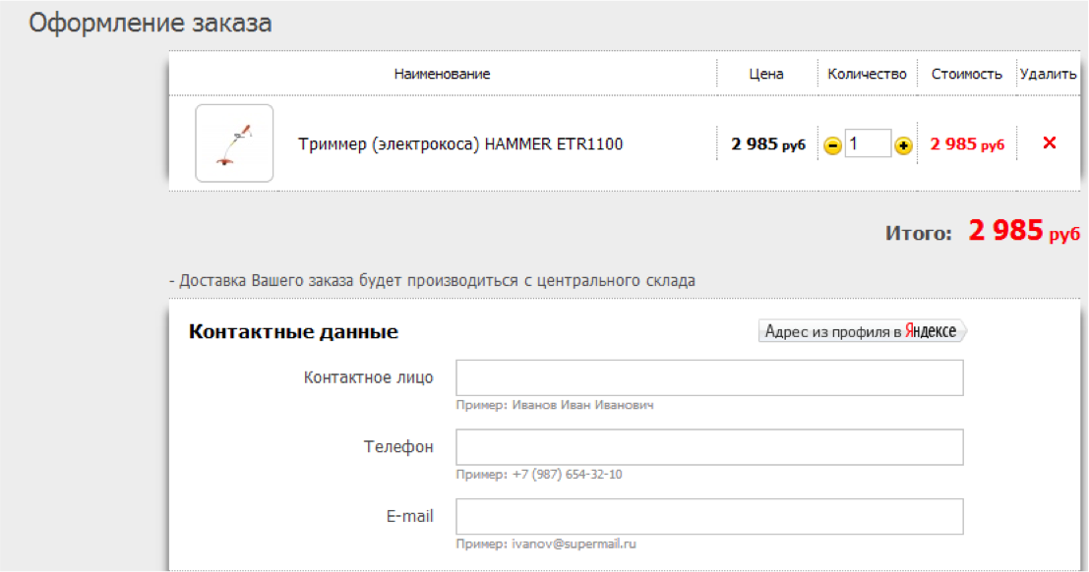1089x572 pixels.
Task: Select the Количество column header
Action: [x=867, y=74]
